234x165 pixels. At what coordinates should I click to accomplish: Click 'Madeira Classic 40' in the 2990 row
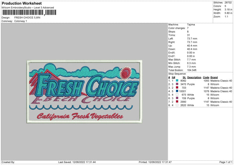[221, 102]
